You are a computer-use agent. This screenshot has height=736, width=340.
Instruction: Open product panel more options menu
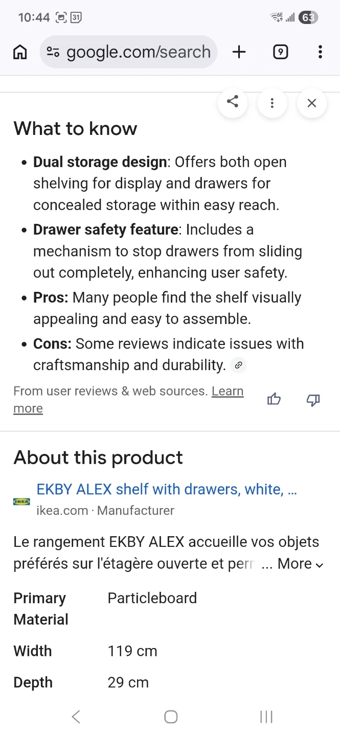(272, 103)
